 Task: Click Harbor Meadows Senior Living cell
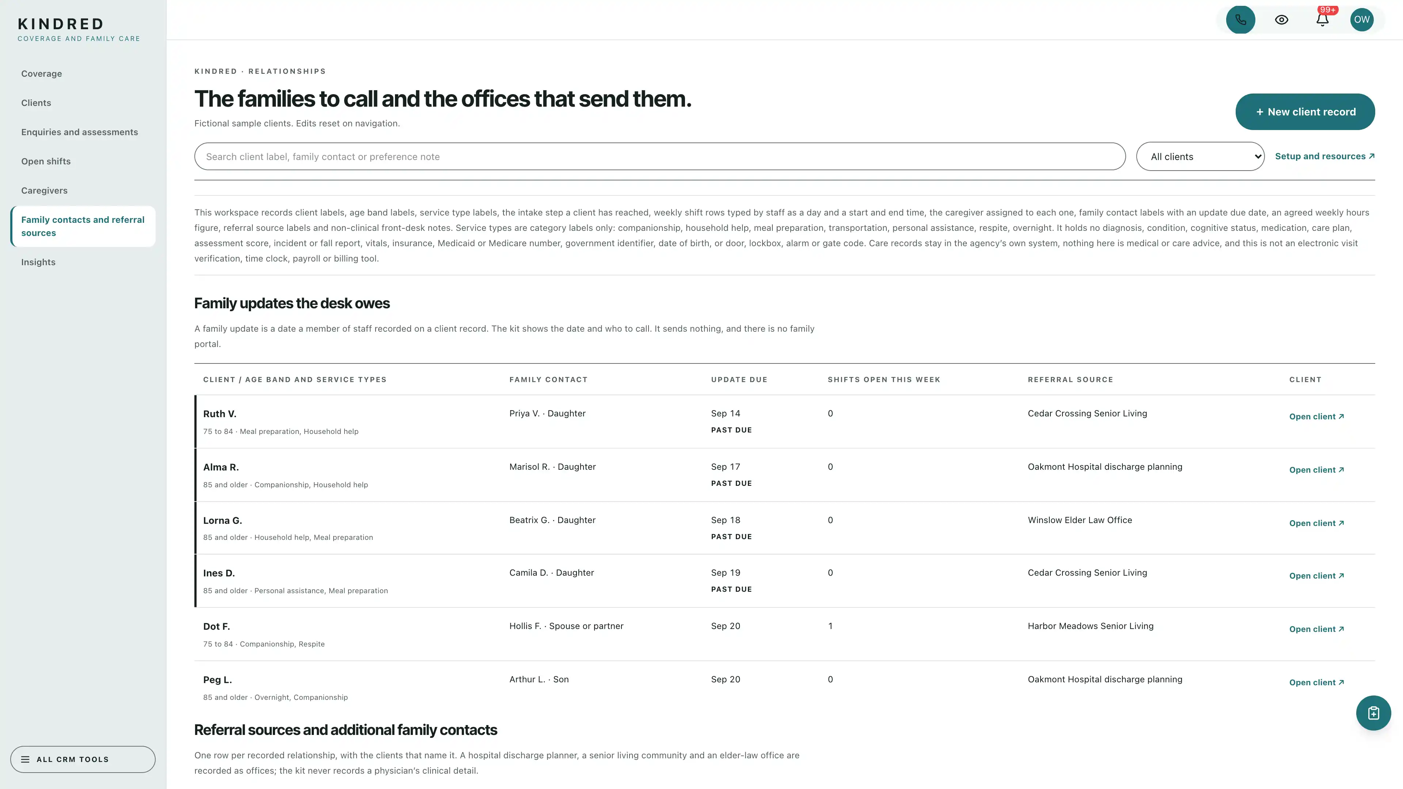(1090, 626)
